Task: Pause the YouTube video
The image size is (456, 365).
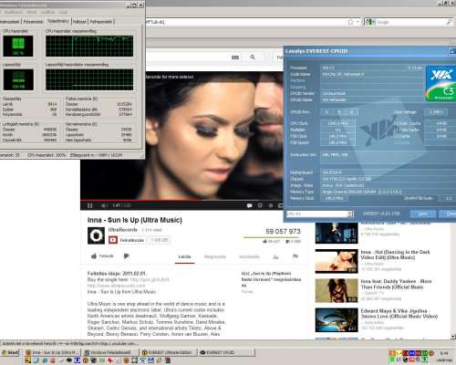Action: tap(90, 205)
